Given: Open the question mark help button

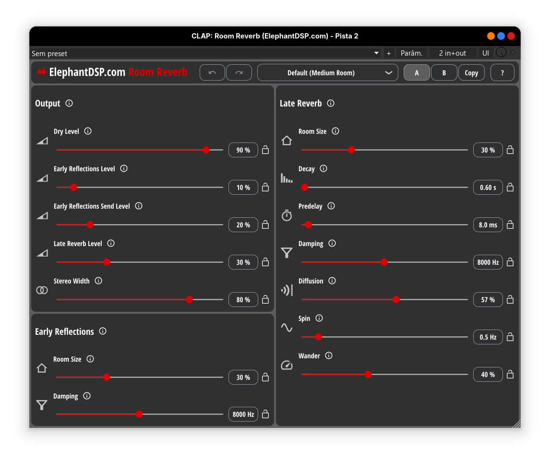Looking at the screenshot, I should 502,73.
